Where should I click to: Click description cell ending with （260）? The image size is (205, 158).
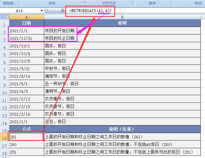coord(122,144)
